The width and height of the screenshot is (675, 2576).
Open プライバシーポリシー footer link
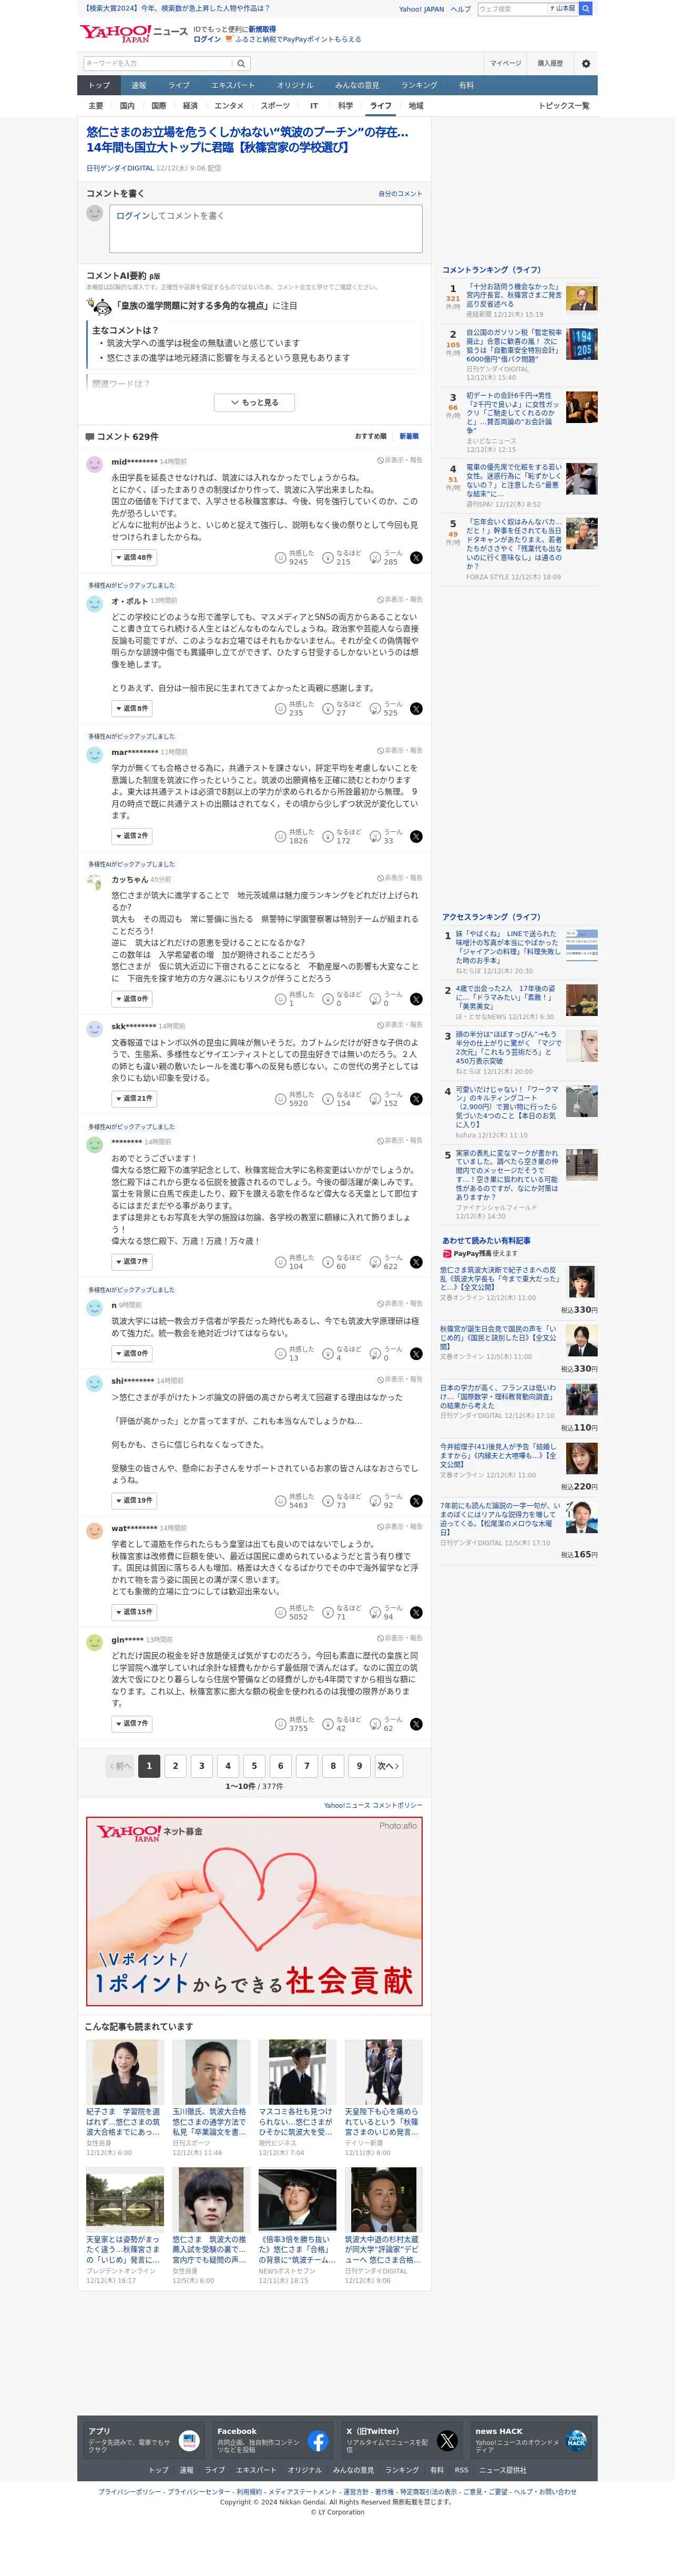(x=129, y=2492)
